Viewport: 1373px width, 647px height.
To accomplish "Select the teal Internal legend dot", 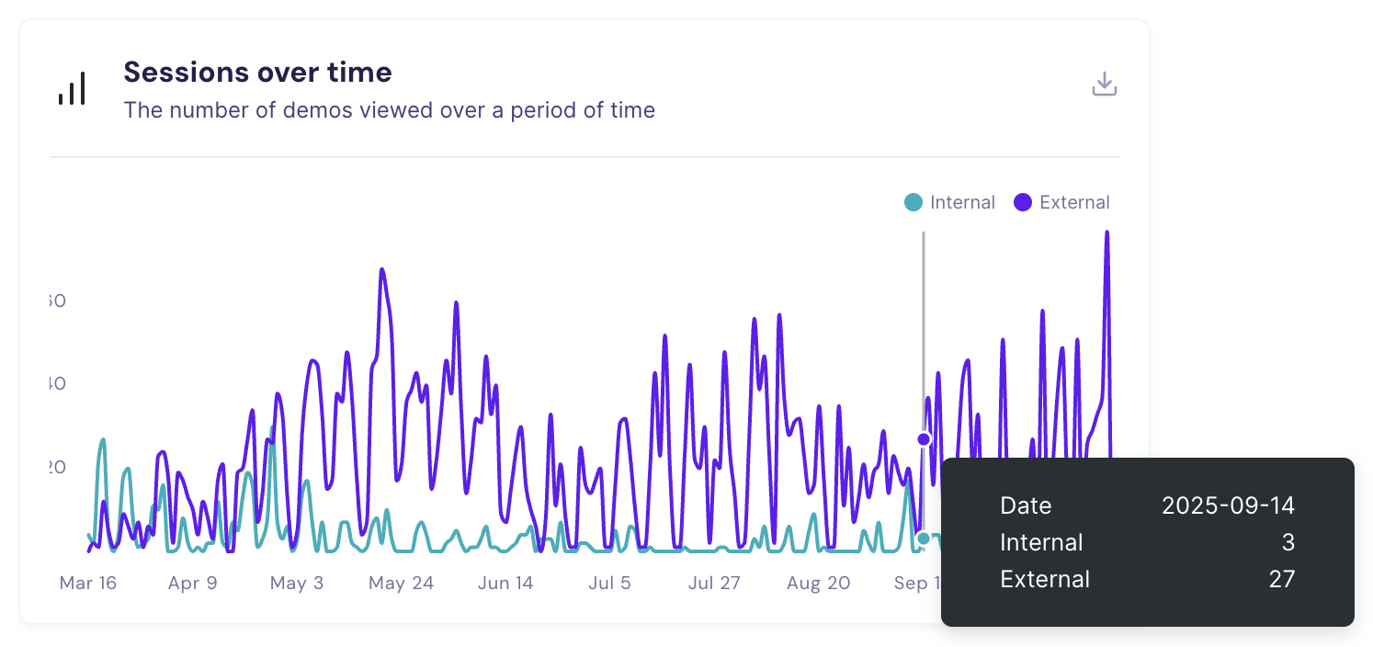I will click(x=913, y=202).
